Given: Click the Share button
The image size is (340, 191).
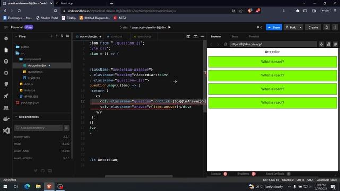Looking at the screenshot, I should point(274,27).
